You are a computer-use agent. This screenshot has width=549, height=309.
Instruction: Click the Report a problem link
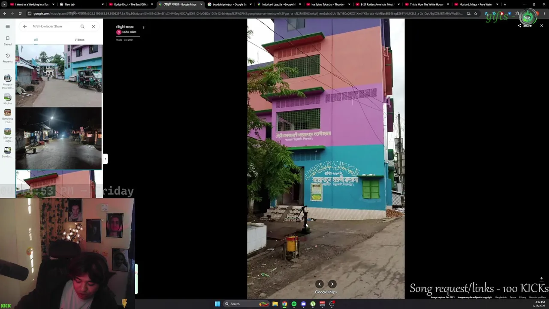(537, 297)
